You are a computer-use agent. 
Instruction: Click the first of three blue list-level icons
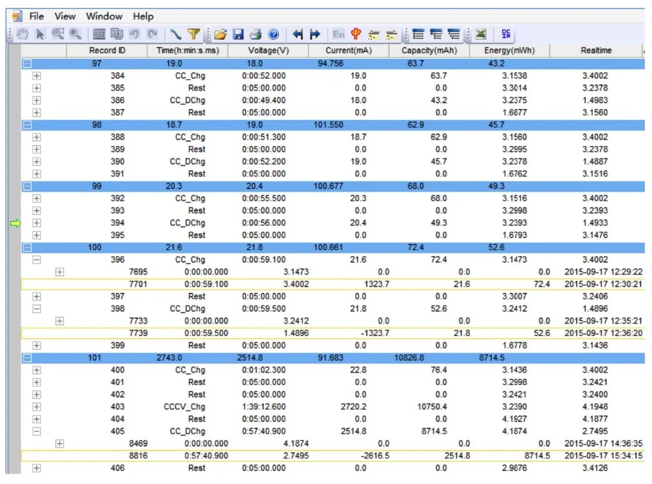point(419,34)
